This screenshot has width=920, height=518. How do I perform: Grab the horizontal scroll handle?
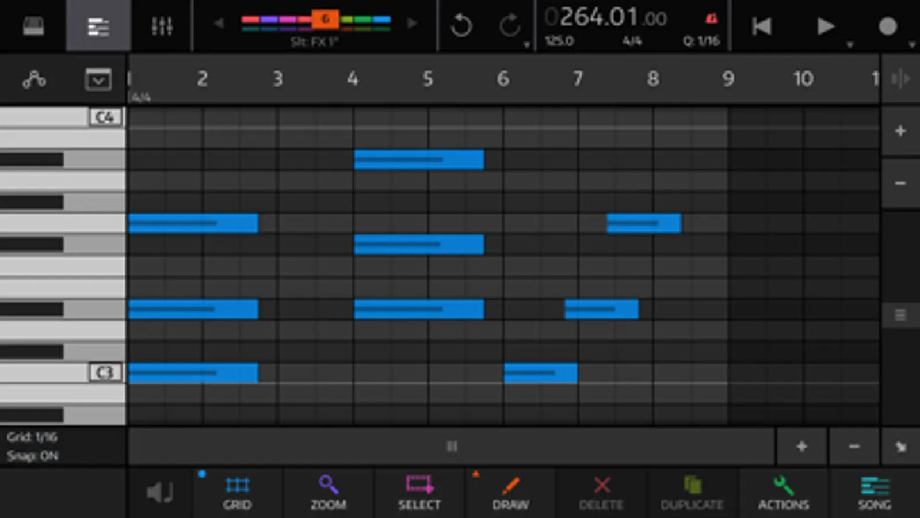coord(452,446)
